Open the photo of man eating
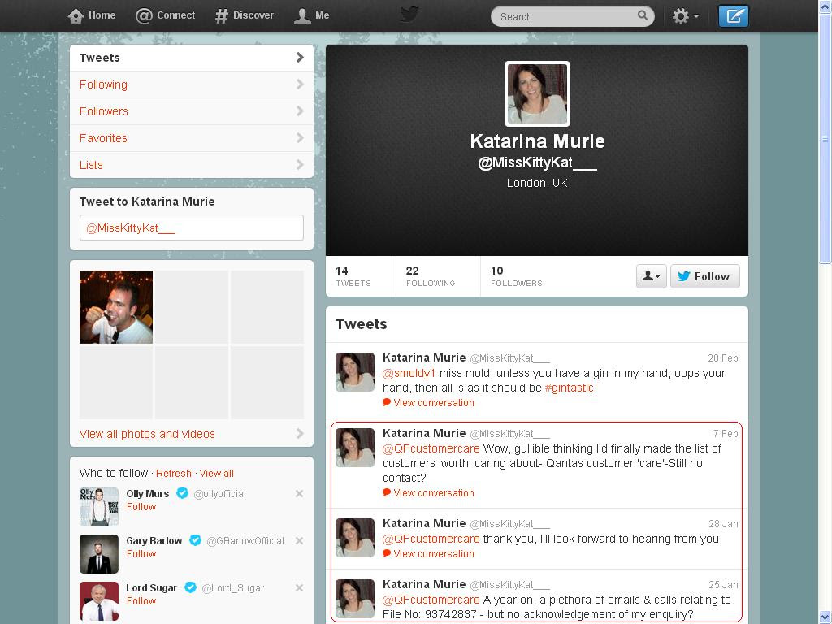 tap(116, 306)
